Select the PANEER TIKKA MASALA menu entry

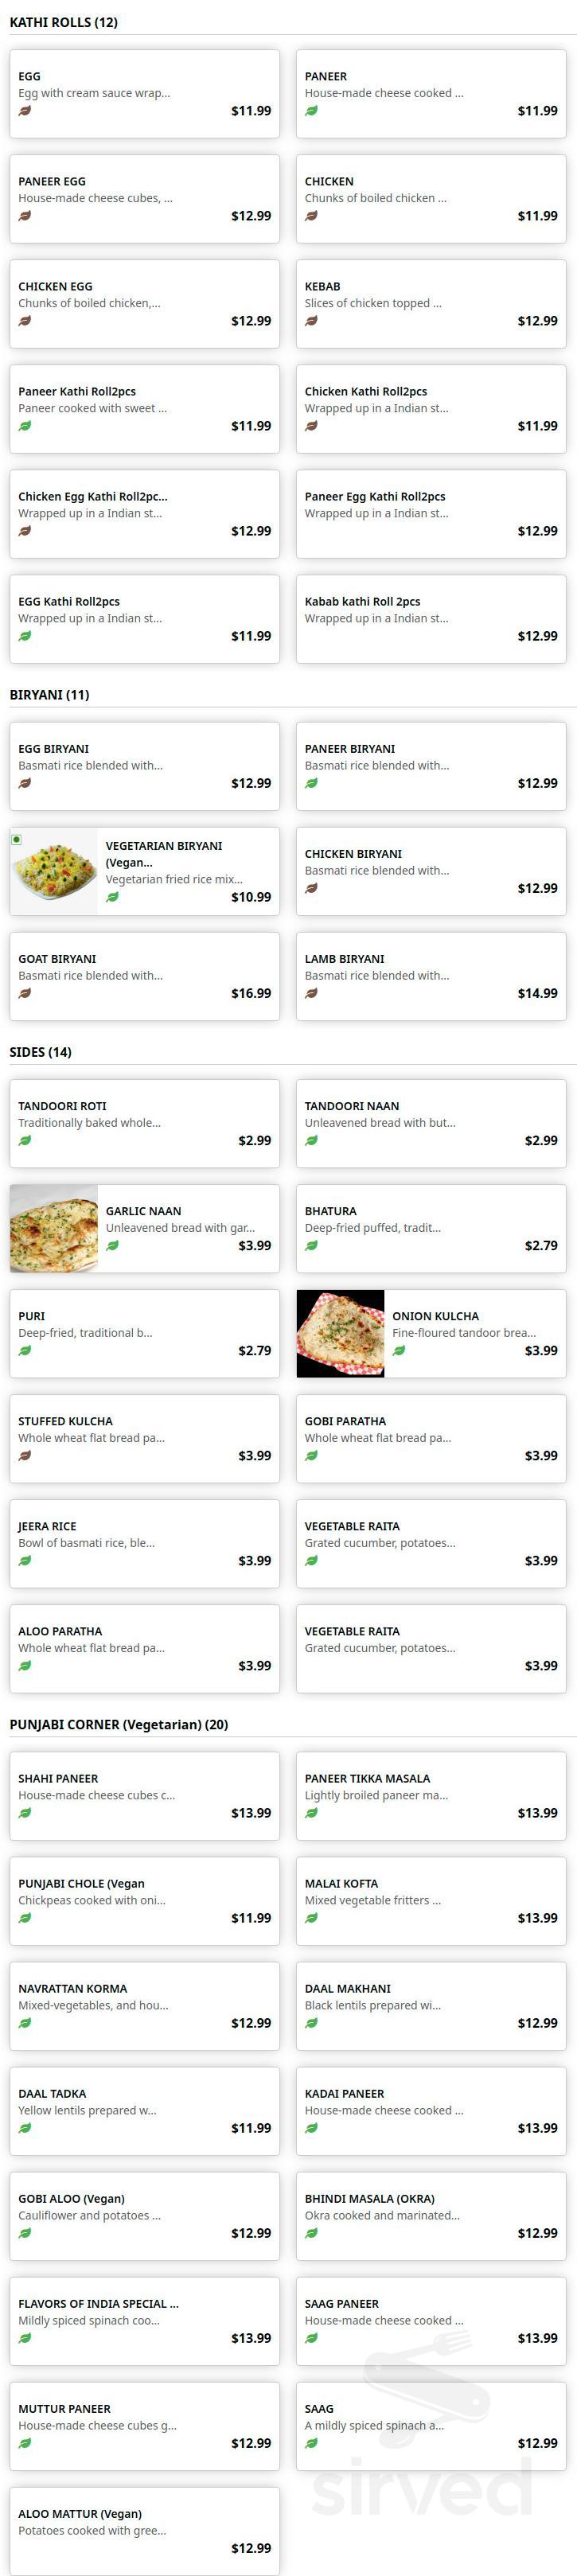click(x=431, y=1796)
